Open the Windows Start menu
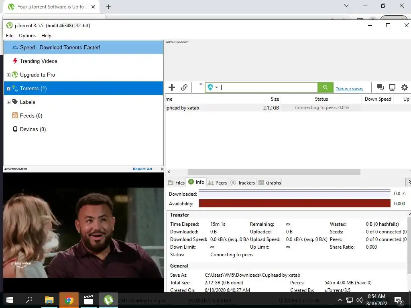 click(x=10, y=300)
